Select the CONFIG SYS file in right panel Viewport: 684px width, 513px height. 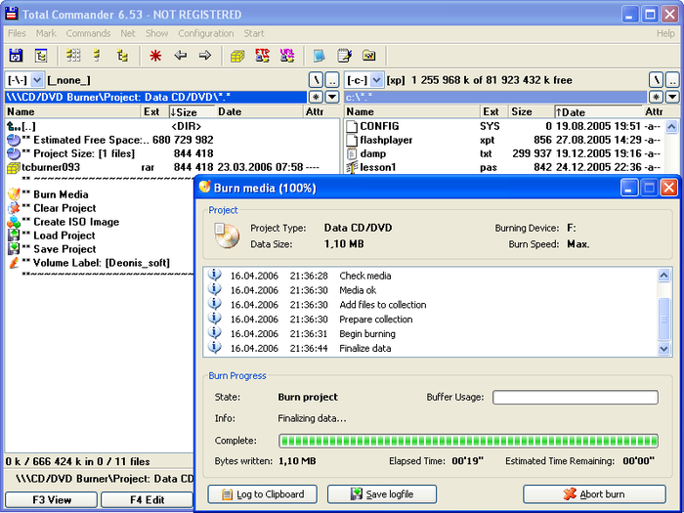(504, 126)
